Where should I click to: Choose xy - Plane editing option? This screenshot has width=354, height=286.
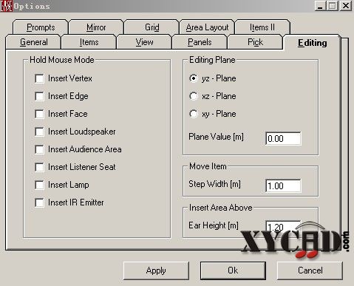pyautogui.click(x=194, y=114)
